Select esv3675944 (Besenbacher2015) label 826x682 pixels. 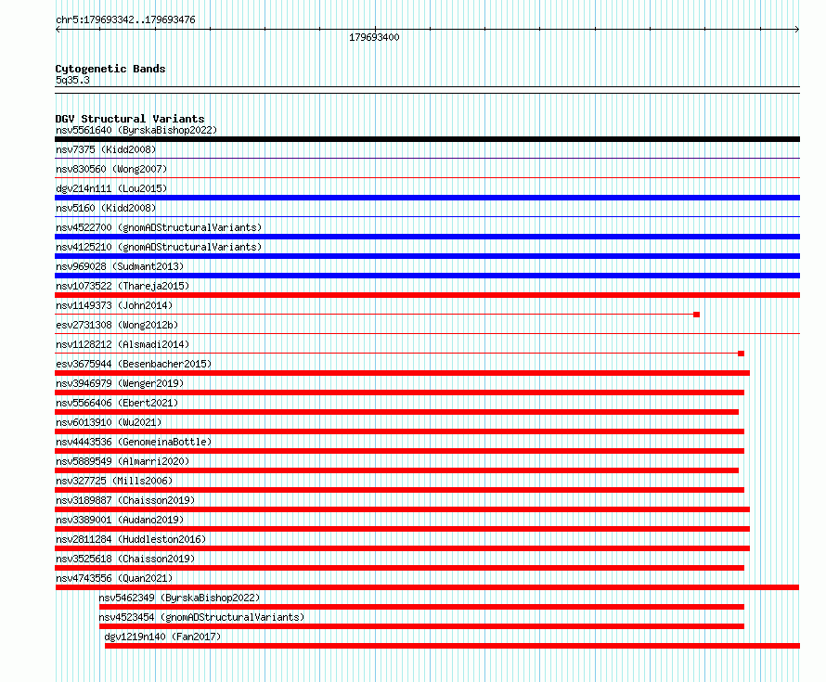pyautogui.click(x=134, y=364)
